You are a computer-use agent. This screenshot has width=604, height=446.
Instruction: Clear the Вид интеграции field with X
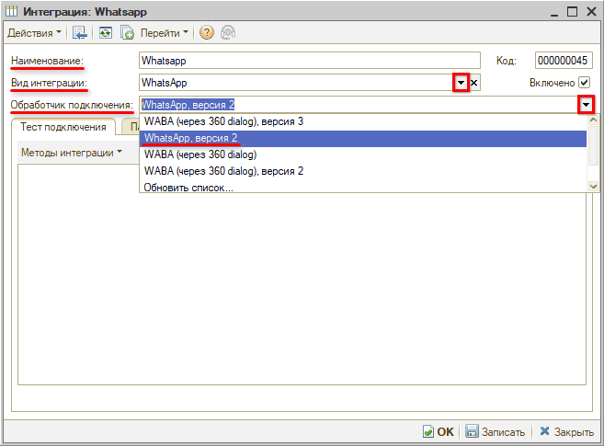(474, 83)
